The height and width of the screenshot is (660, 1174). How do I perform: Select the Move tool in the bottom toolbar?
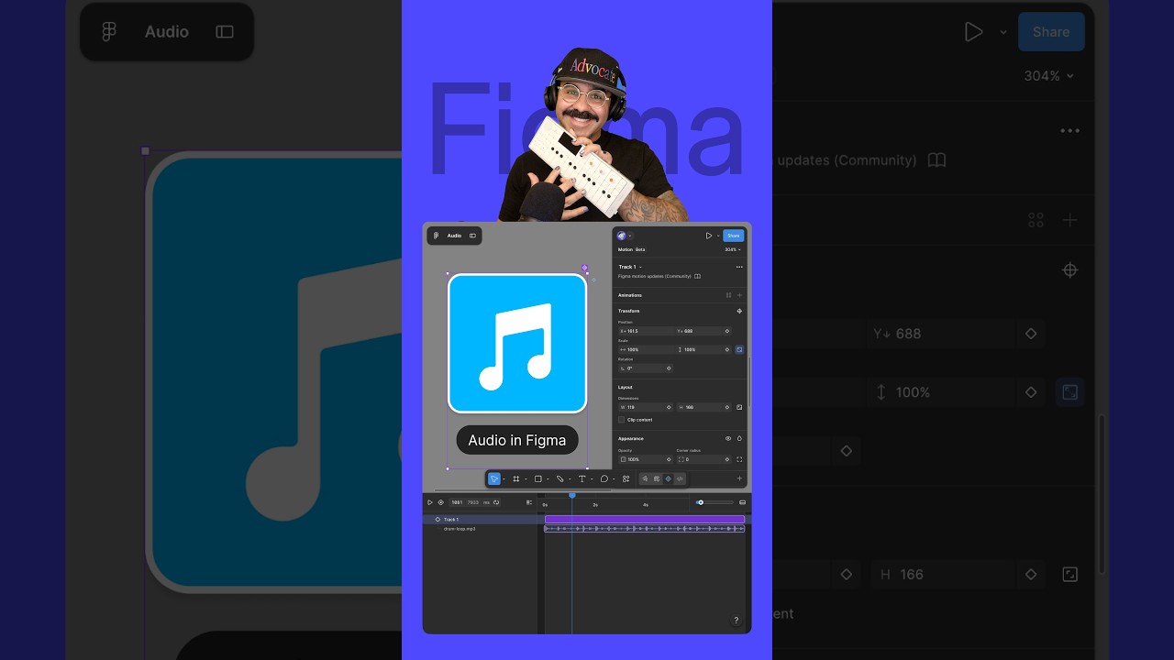pyautogui.click(x=494, y=478)
